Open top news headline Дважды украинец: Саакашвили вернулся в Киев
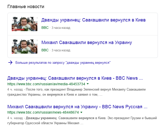This screenshot has width=166, height=130. [x=93, y=20]
